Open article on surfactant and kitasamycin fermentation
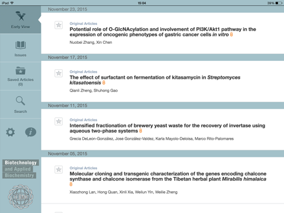Viewport: 284px width, 213px height. [x=155, y=80]
